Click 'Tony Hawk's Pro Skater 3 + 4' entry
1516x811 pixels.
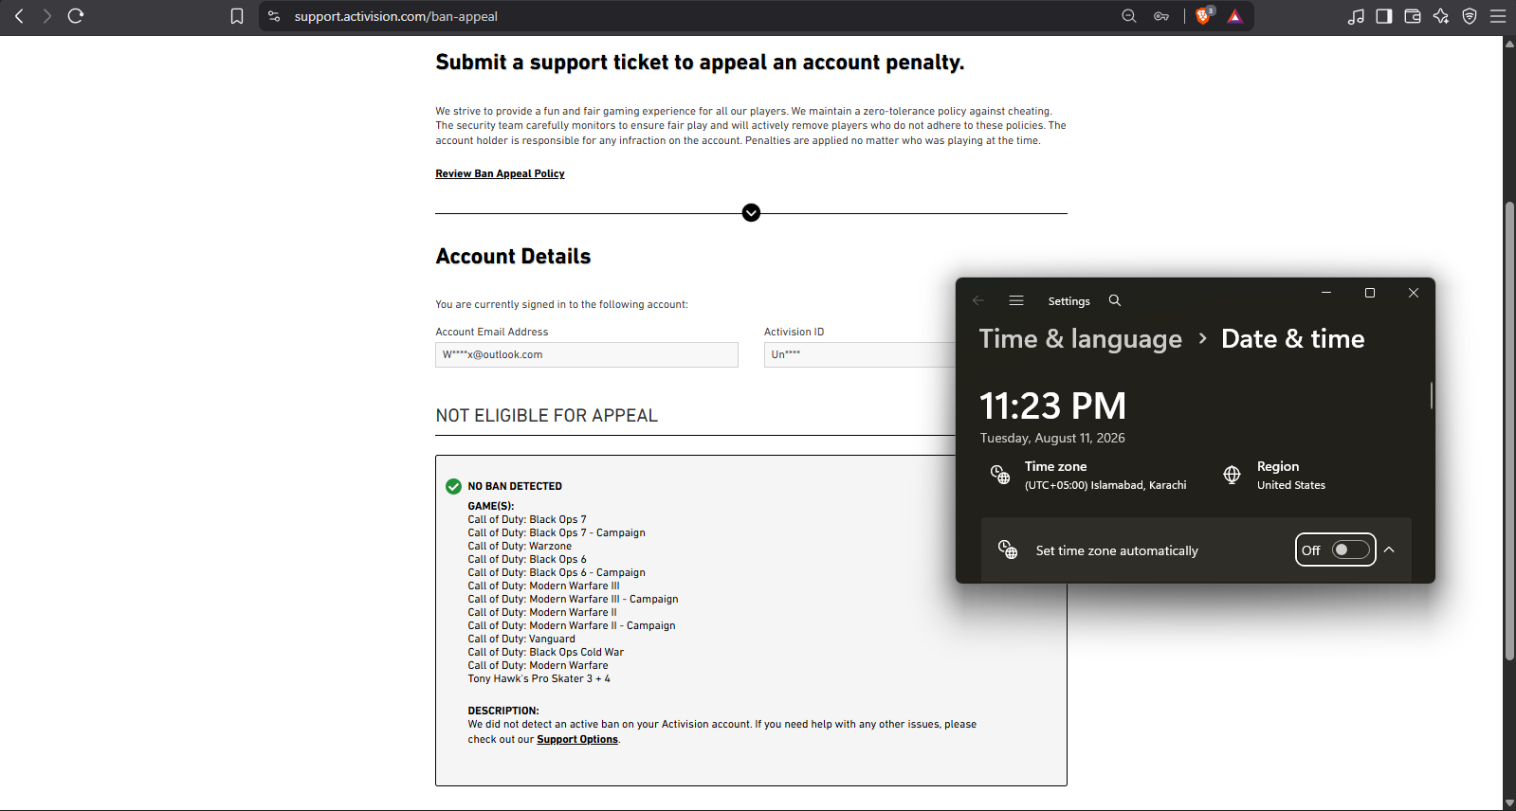coord(539,679)
